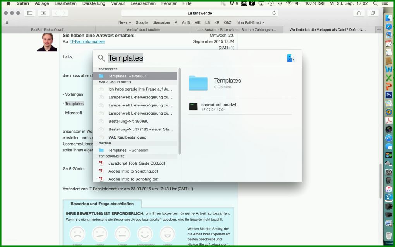Open the Notification Center icon
This screenshot has height=247, width=395.
(385, 3)
